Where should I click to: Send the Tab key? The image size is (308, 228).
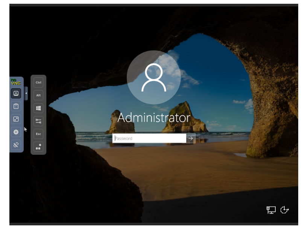tap(38, 121)
